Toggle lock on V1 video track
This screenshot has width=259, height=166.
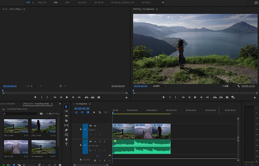pyautogui.click(x=81, y=129)
